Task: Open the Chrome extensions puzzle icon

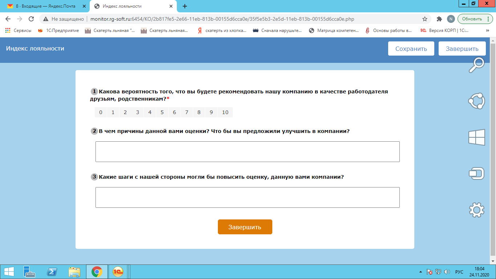Action: click(x=439, y=19)
